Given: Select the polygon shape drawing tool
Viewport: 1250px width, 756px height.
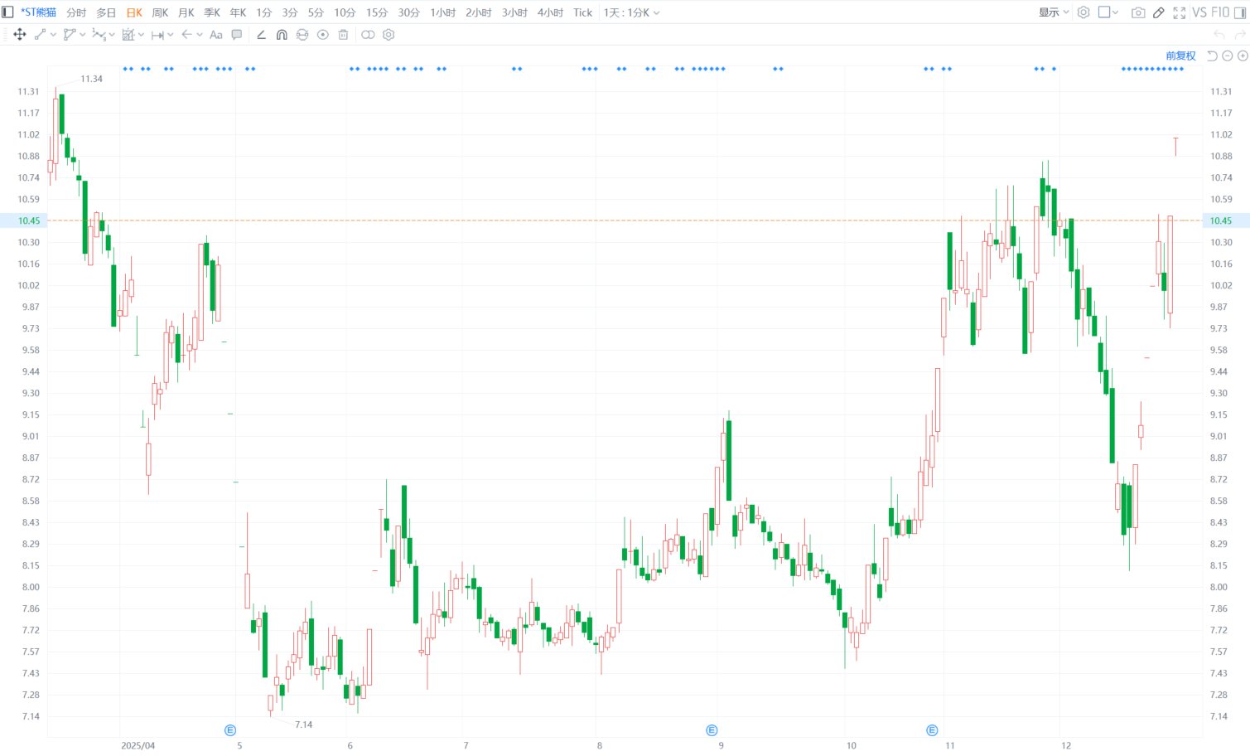Looking at the screenshot, I should (x=70, y=35).
